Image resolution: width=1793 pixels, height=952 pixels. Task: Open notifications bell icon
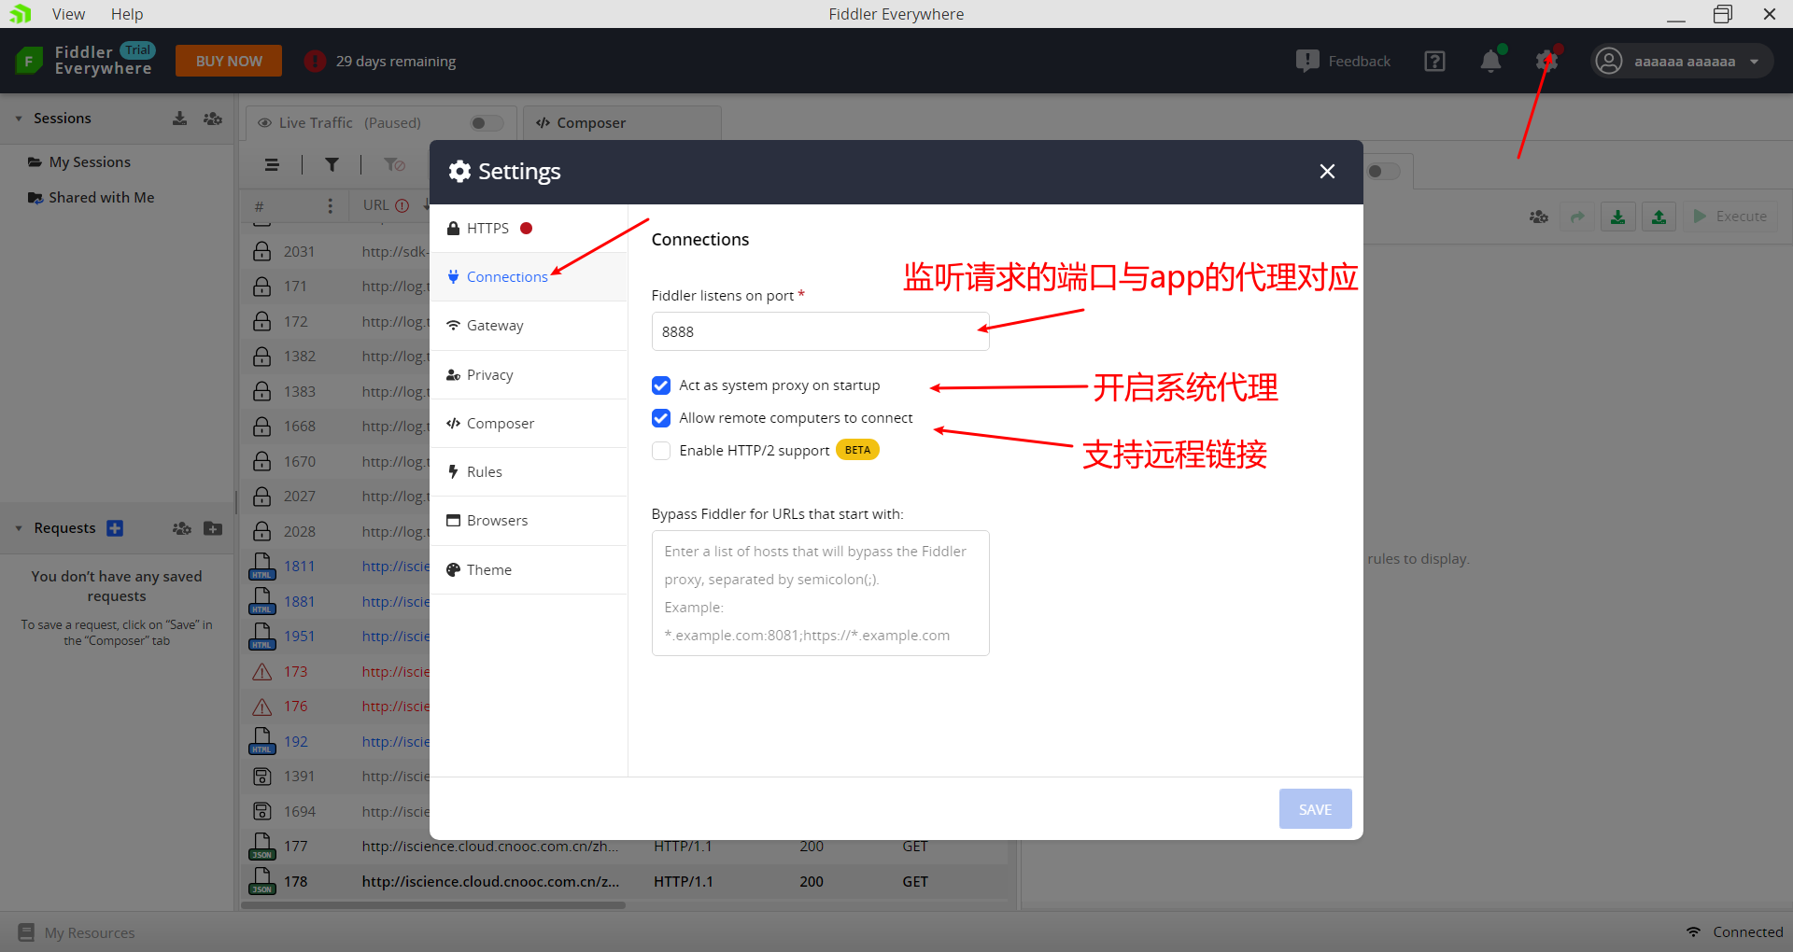(1490, 61)
